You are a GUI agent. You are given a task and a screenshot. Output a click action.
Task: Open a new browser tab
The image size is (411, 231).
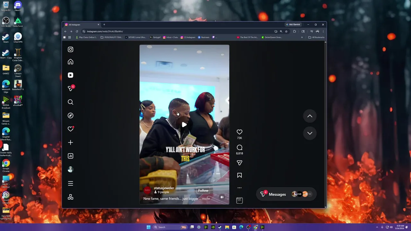(104, 25)
